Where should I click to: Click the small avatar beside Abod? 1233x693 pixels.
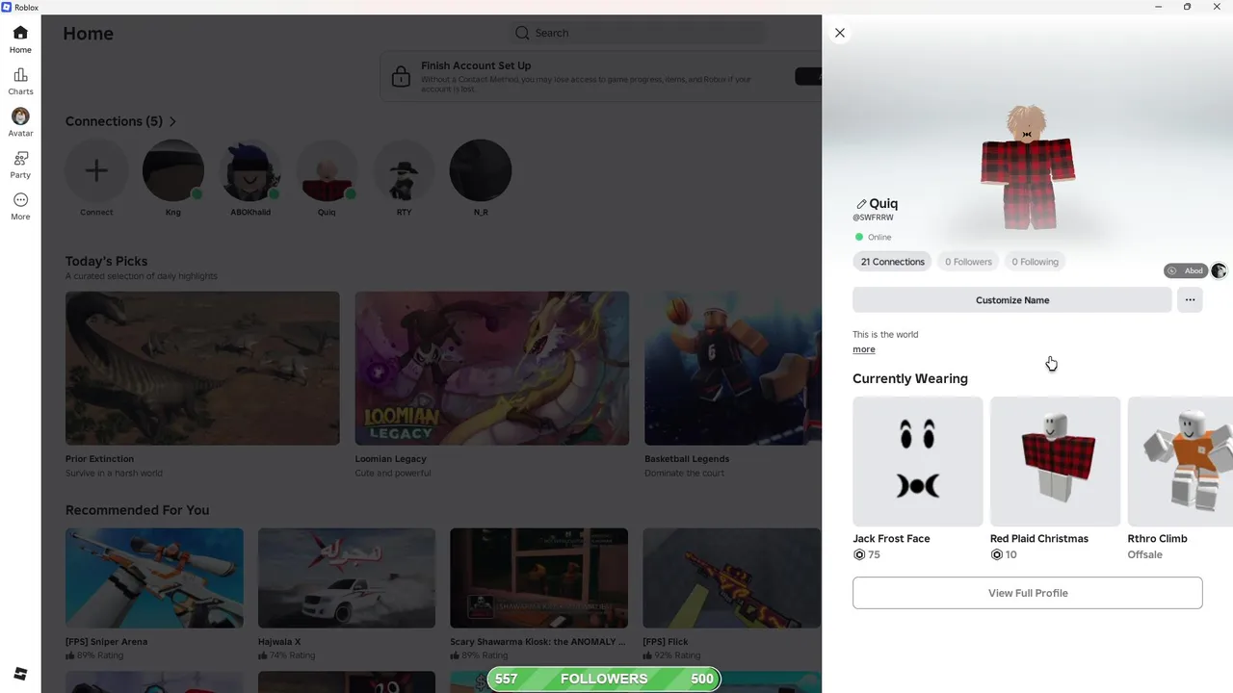tap(1219, 271)
